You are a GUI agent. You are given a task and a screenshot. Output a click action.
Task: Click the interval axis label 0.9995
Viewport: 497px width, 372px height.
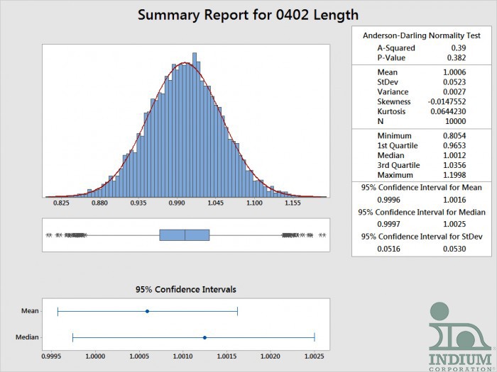point(51,356)
